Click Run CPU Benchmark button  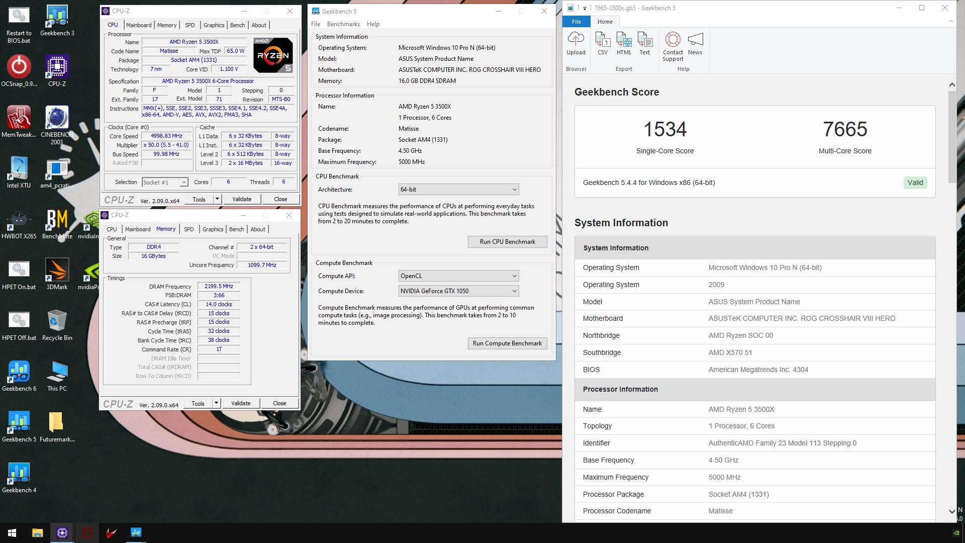pyautogui.click(x=507, y=242)
